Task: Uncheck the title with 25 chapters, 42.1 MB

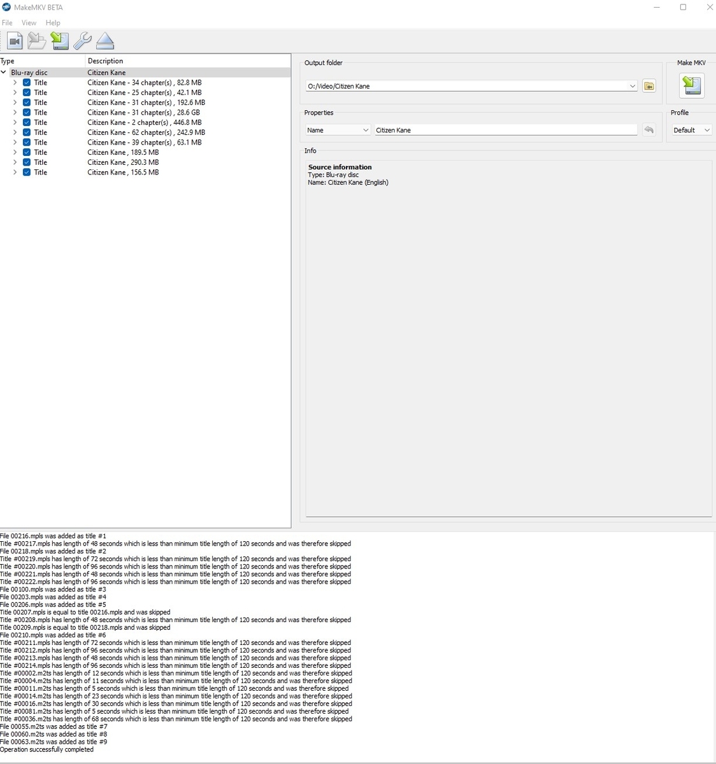Action: coord(27,92)
